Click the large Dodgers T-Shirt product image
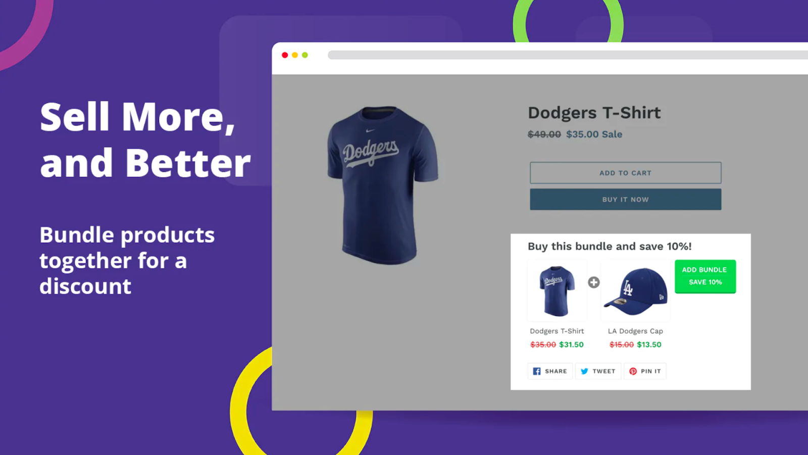 (x=382, y=185)
